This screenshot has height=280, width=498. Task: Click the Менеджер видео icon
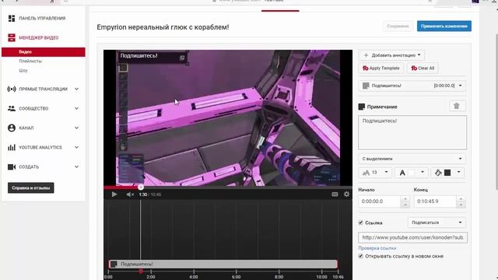tap(12, 38)
